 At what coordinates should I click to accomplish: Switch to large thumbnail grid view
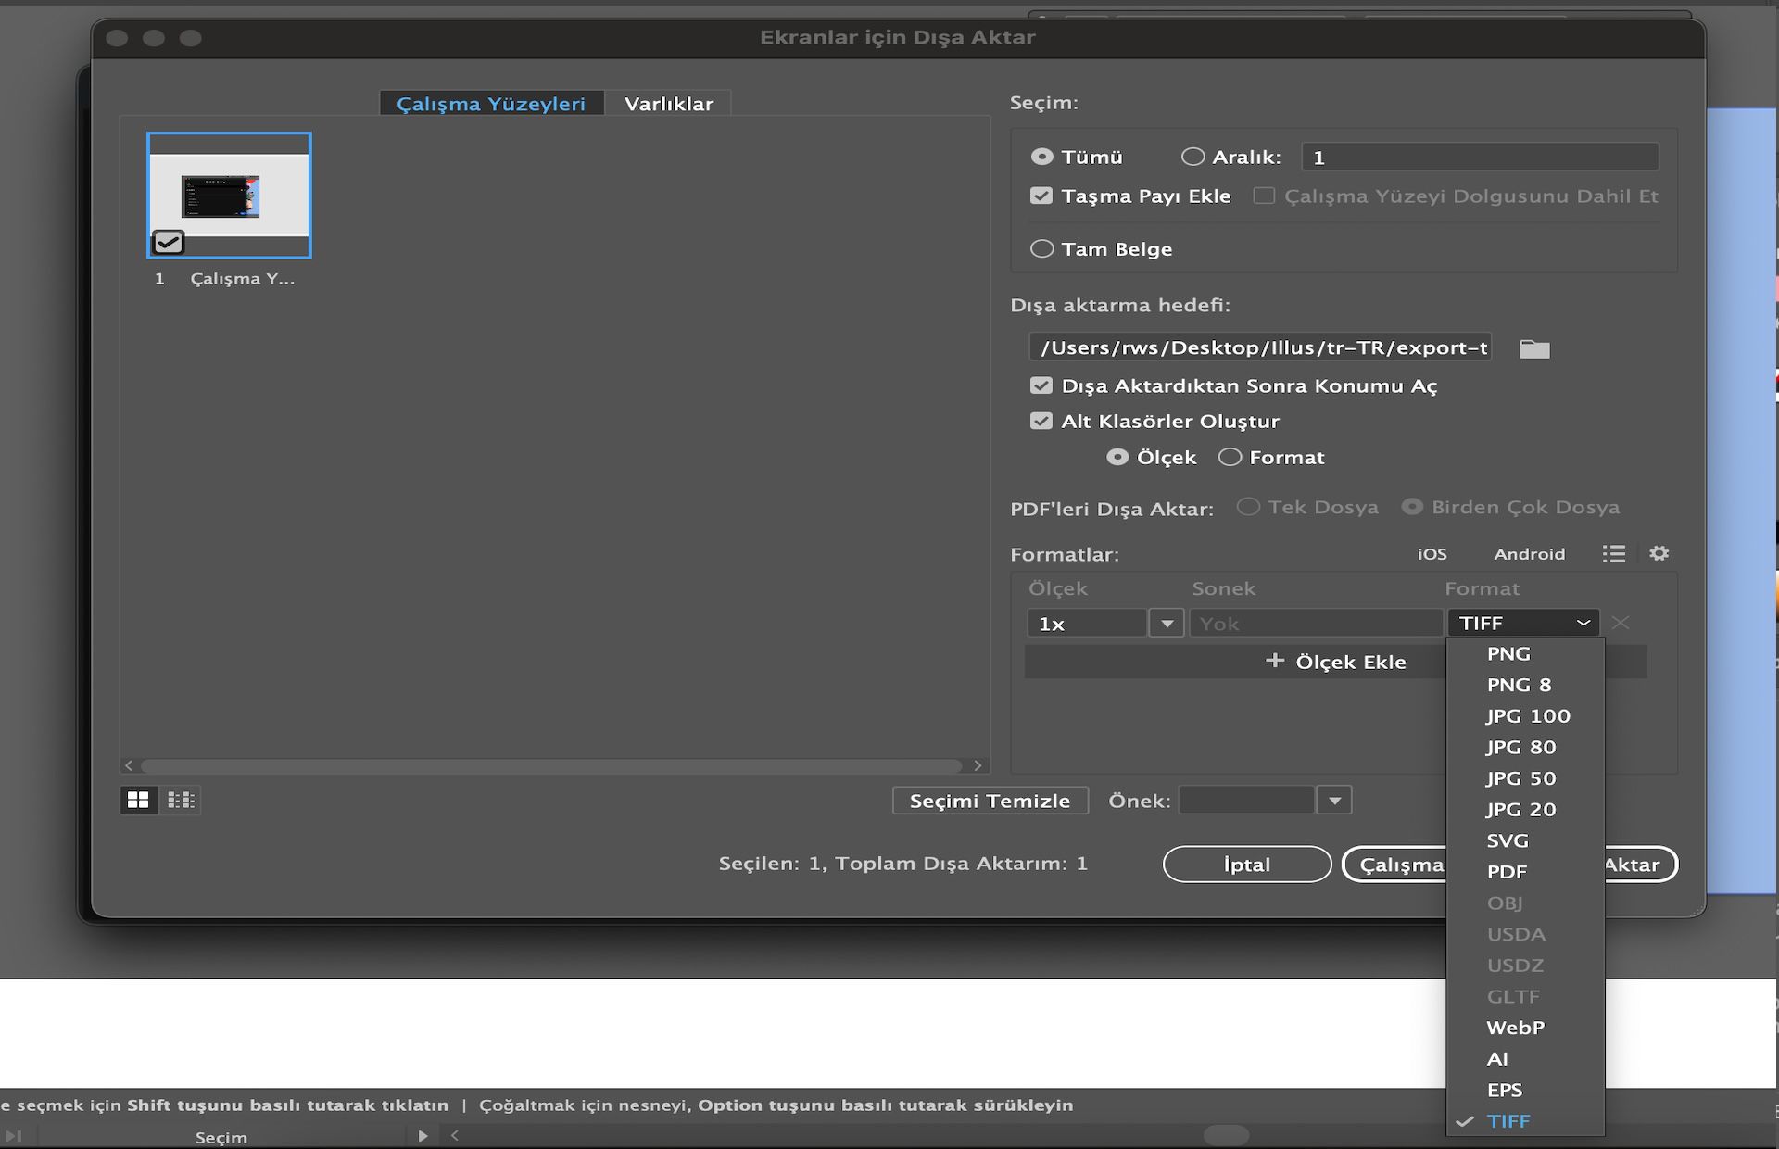pyautogui.click(x=138, y=800)
